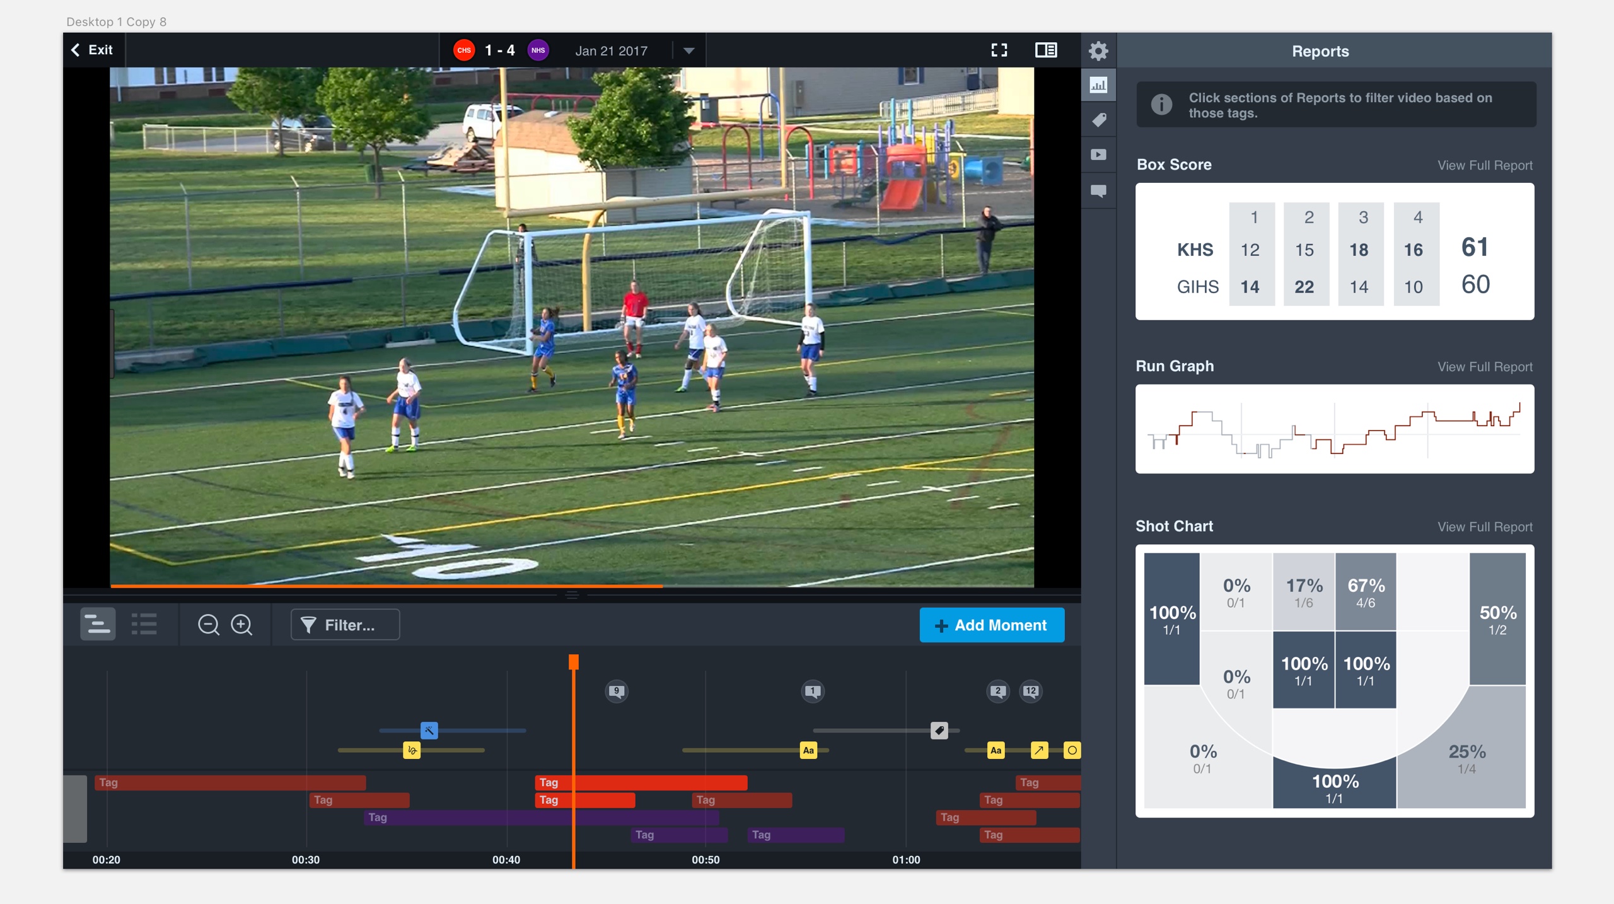
Task: Select the shorter bright red Tag bar
Action: (x=585, y=800)
